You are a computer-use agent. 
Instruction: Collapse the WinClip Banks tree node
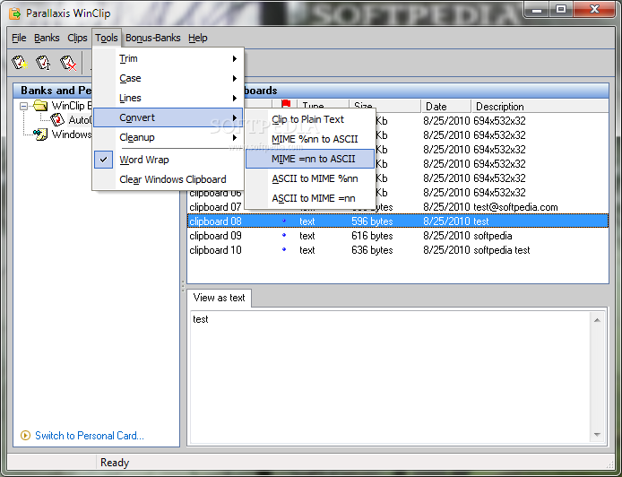[24, 106]
